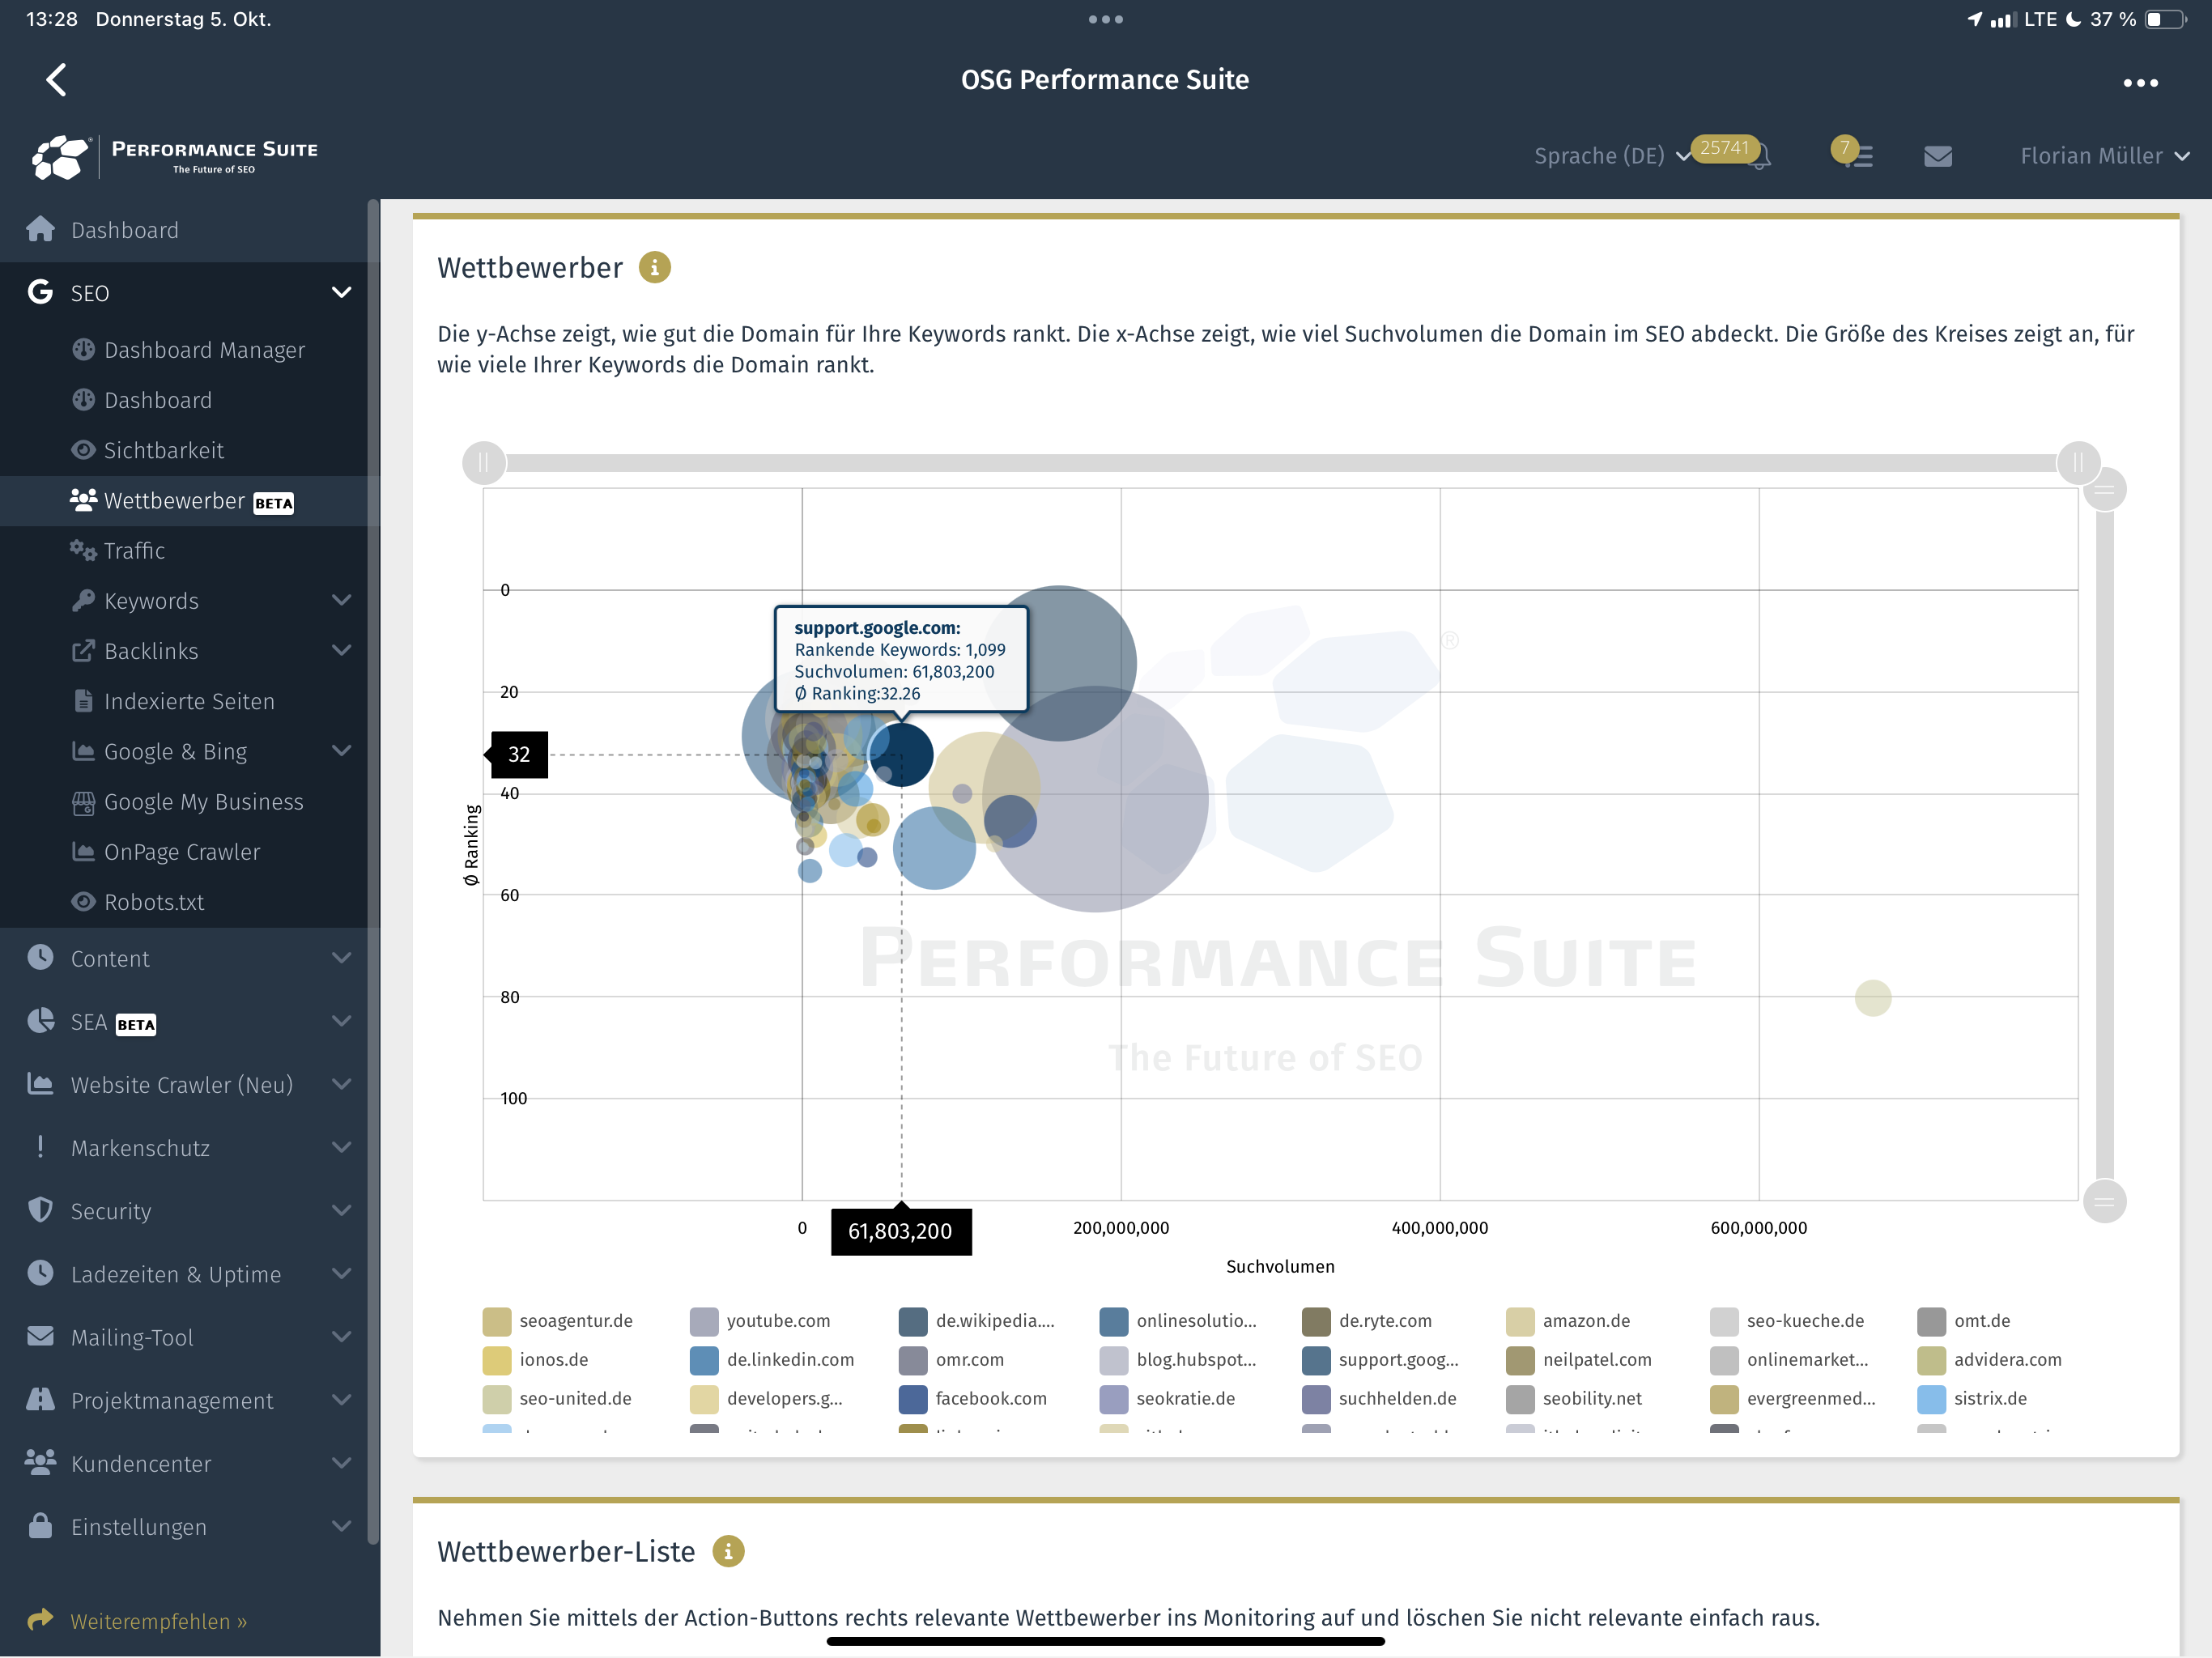Click the Markenschutz section icon
The width and height of the screenshot is (2212, 1658).
click(x=38, y=1148)
